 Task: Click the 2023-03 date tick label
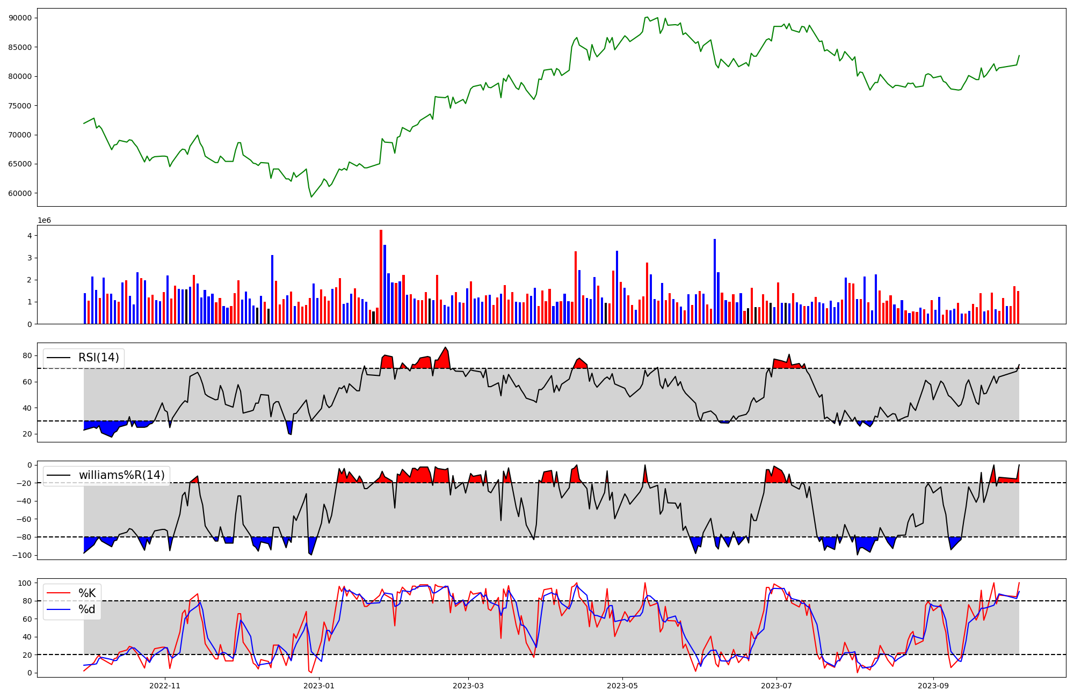click(468, 686)
